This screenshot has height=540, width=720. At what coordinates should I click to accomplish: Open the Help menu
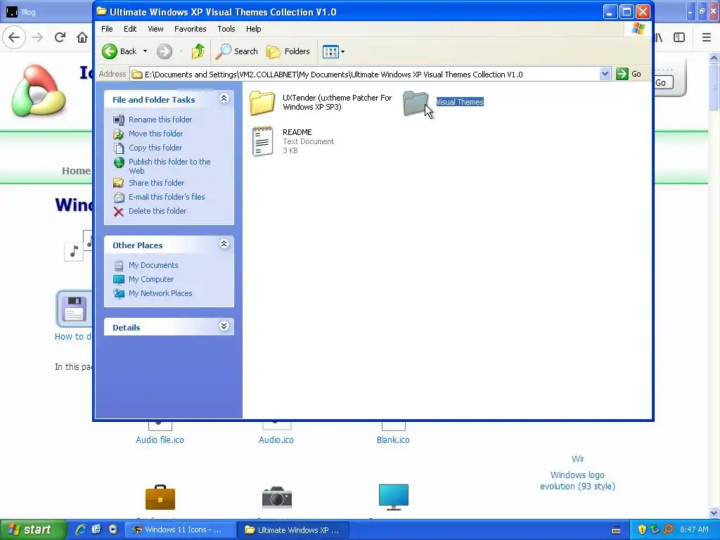[x=253, y=28]
